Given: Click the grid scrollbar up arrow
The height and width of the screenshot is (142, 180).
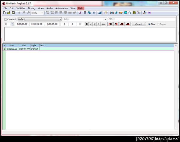Looking at the screenshot, I should coord(176,45).
